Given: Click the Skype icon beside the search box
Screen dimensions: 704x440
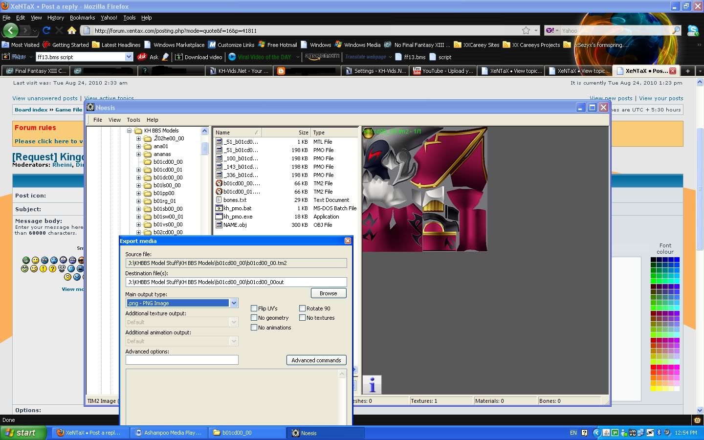Looking at the screenshot, I should pos(693,30).
